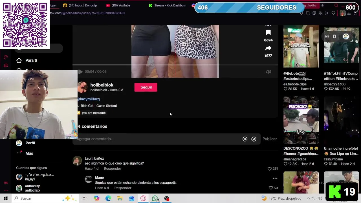Image resolution: width=361 pixels, height=203 pixels.
Task: Click the Opera sidebar shopping icon
Action: [6, 65]
